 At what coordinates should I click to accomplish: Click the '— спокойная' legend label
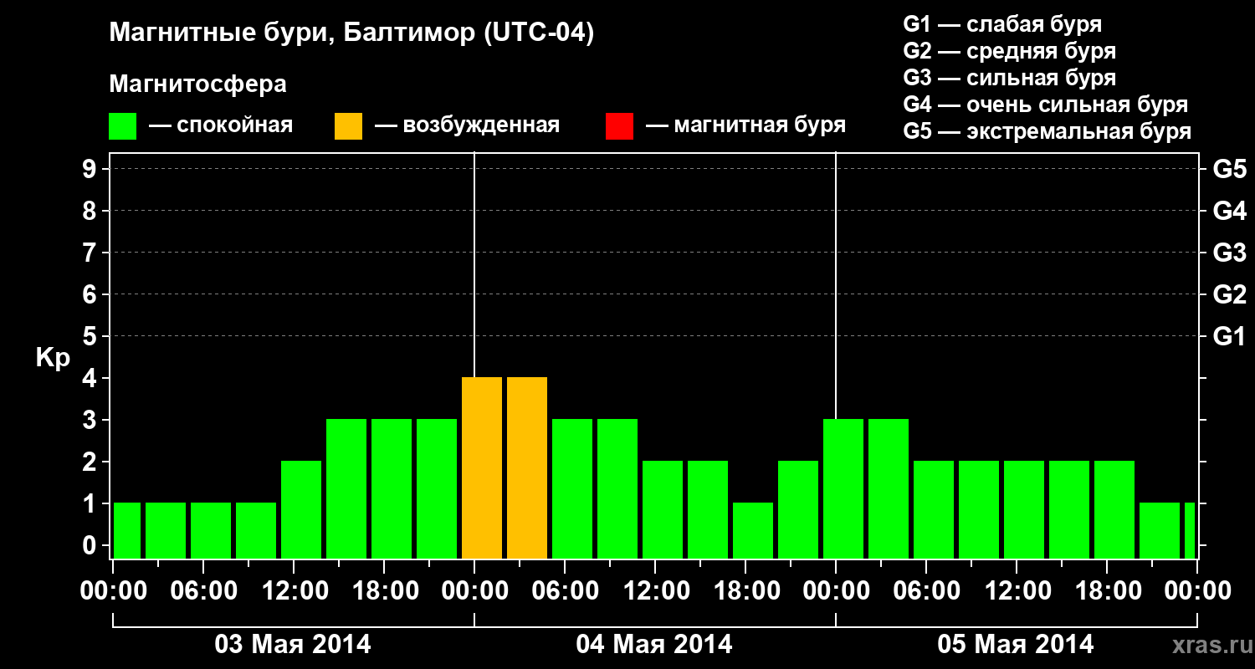coord(221,125)
